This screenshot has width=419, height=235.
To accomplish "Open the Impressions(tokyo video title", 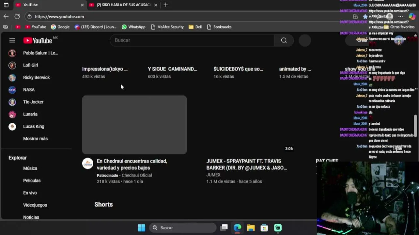I will coord(105,69).
